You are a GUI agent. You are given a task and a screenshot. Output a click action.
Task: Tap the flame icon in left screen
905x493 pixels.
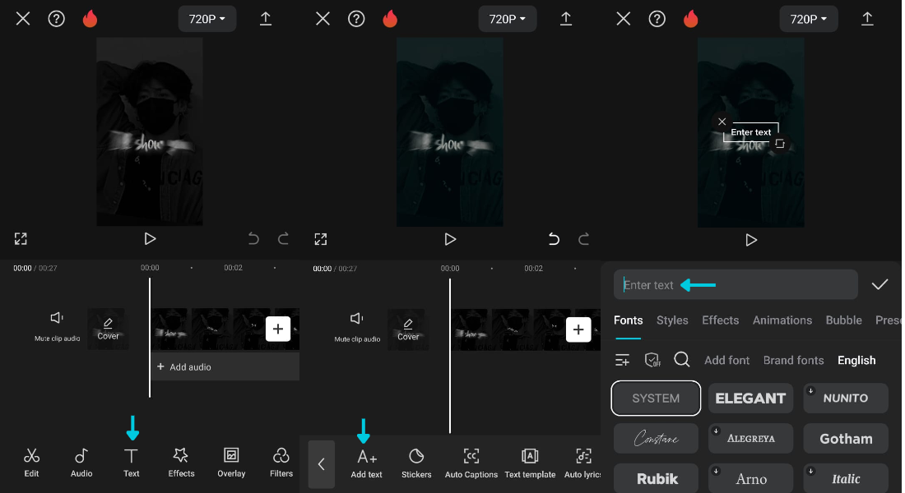pyautogui.click(x=90, y=19)
